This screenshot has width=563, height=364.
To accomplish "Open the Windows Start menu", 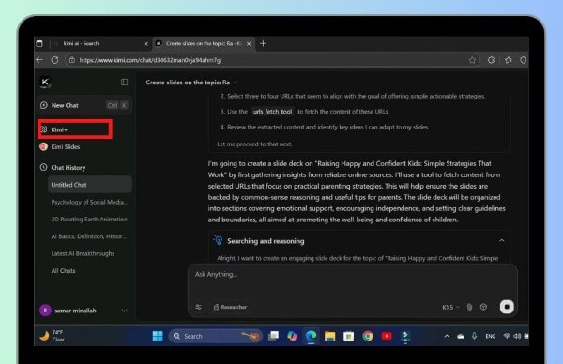I will [x=158, y=336].
